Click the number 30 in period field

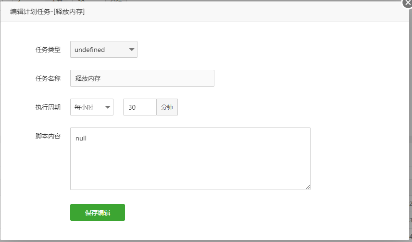(x=132, y=107)
